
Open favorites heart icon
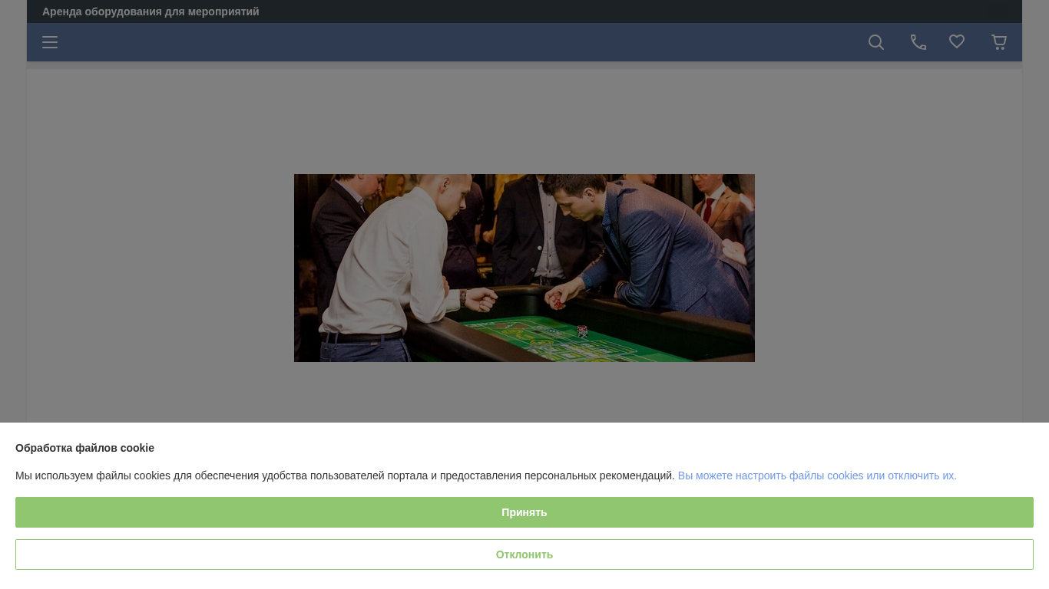pos(957,41)
